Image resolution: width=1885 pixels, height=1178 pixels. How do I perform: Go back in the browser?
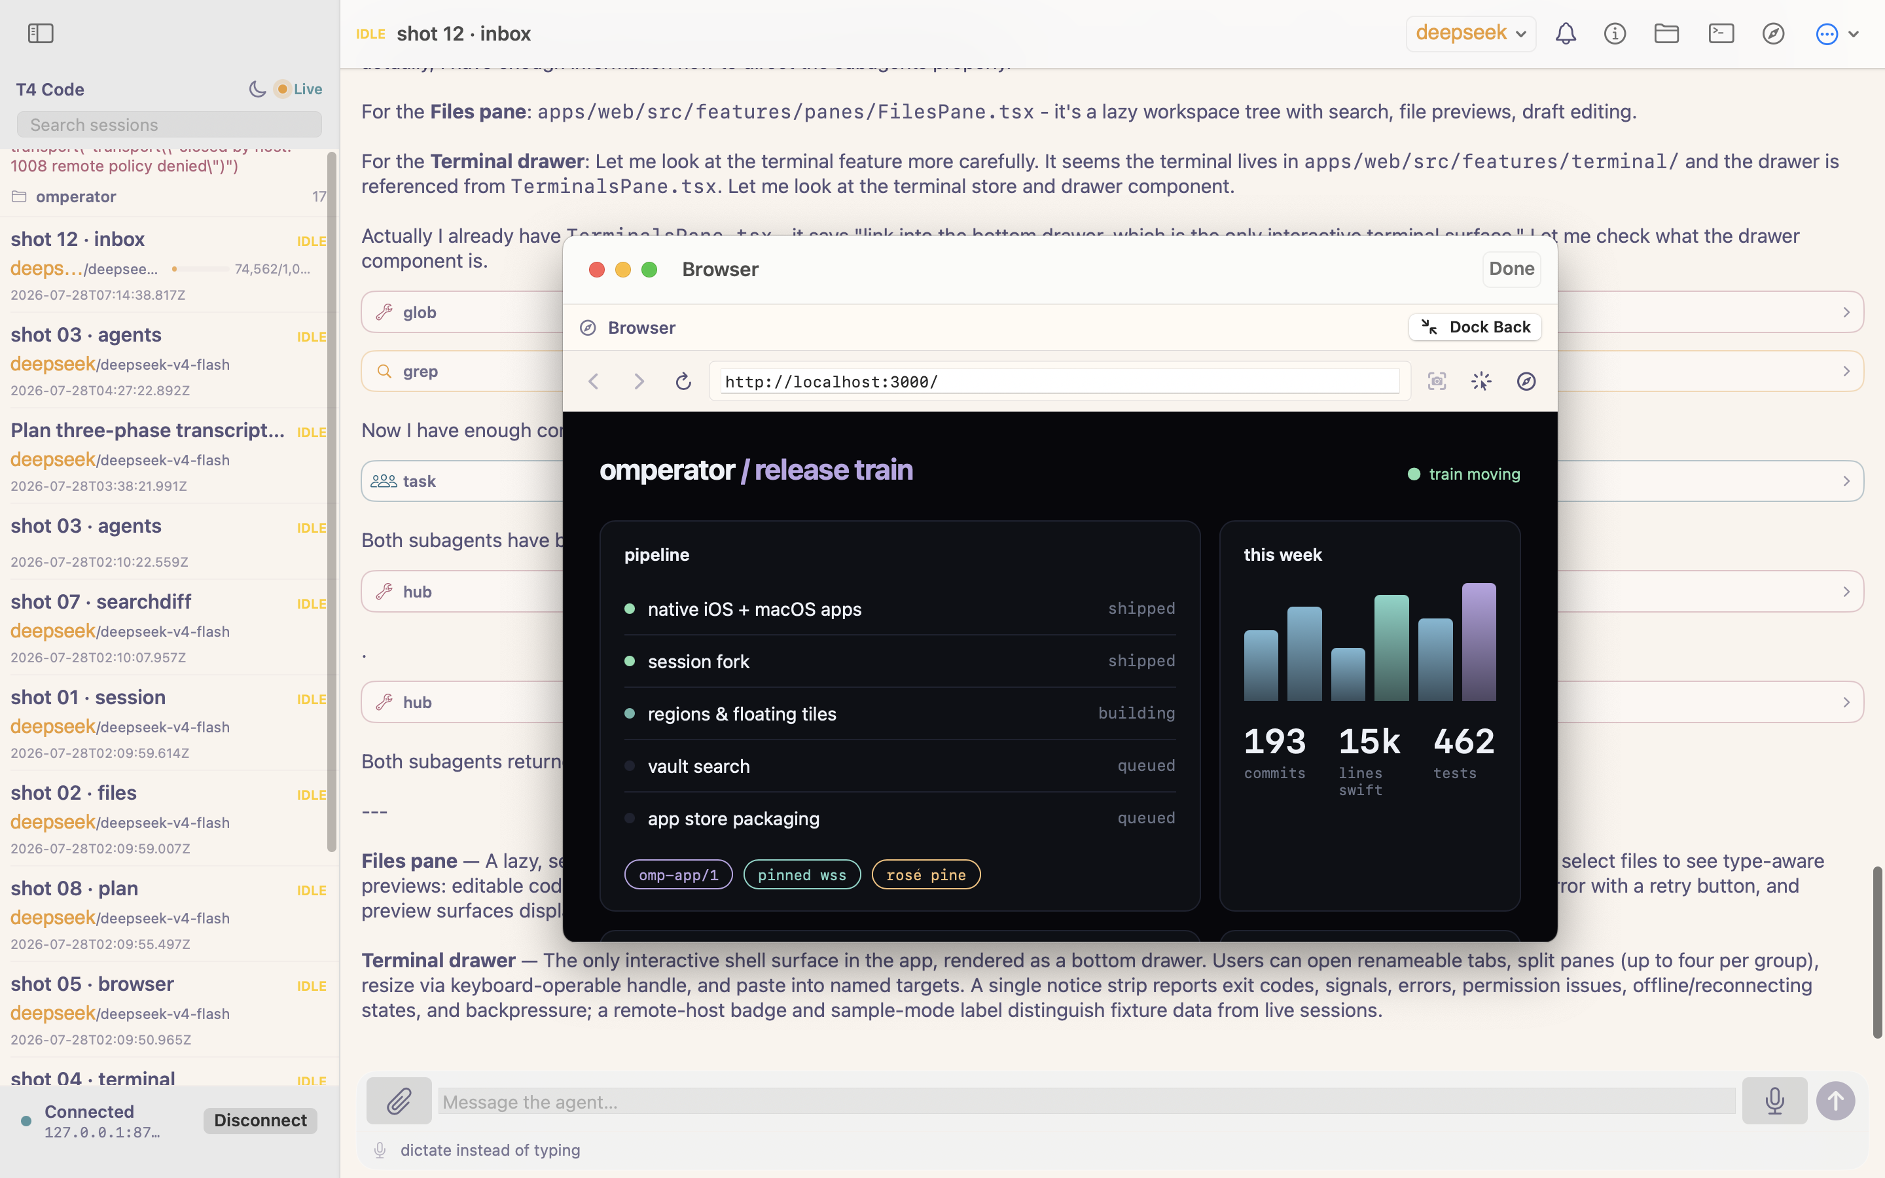594,381
